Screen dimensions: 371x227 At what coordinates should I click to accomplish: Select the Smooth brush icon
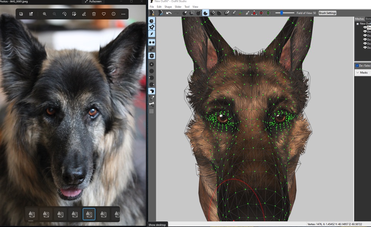219,13
